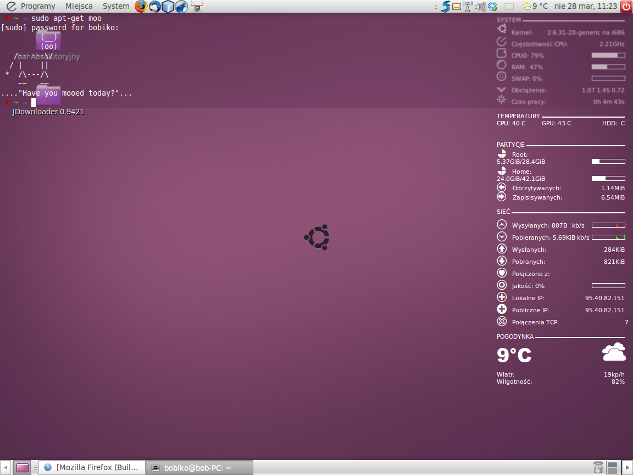The height and width of the screenshot is (475, 633).
Task: Click the speaker volume control icon
Action: tap(480, 7)
